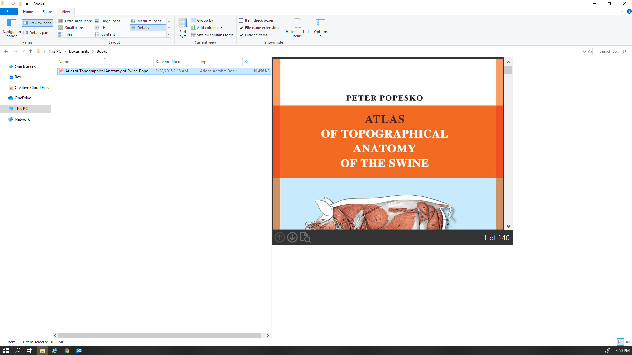Select the Atlas of Topographical Anatomy PDF

[164, 71]
